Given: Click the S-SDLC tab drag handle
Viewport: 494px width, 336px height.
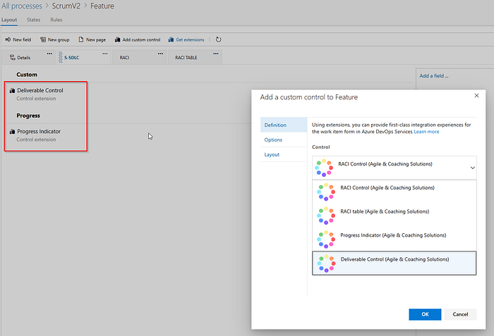Looking at the screenshot, I should (61, 57).
